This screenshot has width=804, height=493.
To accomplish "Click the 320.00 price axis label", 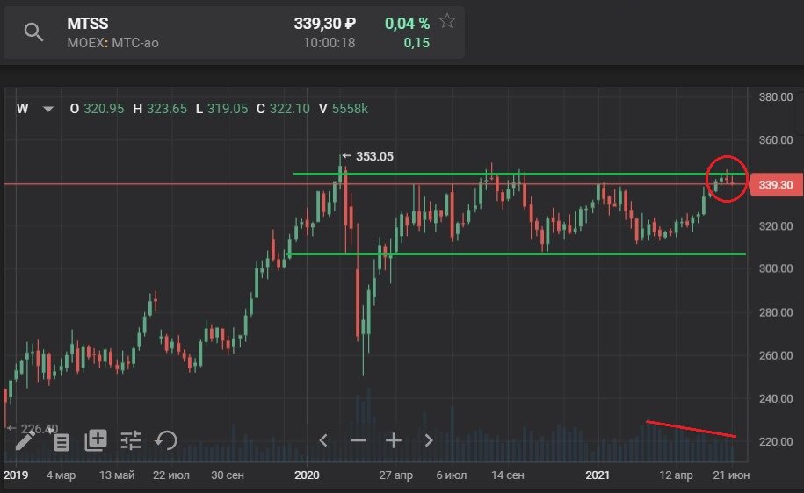I will [776, 226].
